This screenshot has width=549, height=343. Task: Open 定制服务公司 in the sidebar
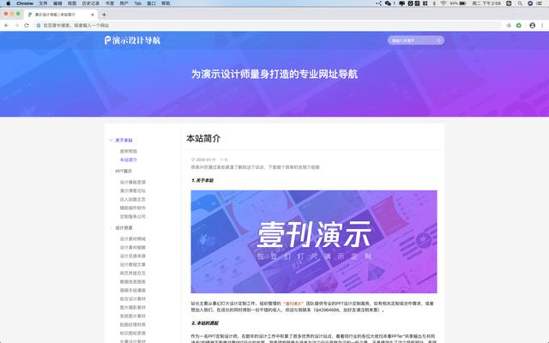pos(132,217)
